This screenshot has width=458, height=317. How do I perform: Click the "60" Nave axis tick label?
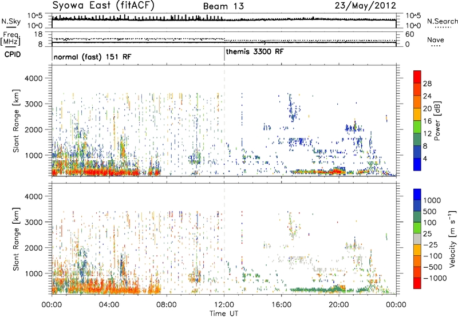(x=409, y=34)
